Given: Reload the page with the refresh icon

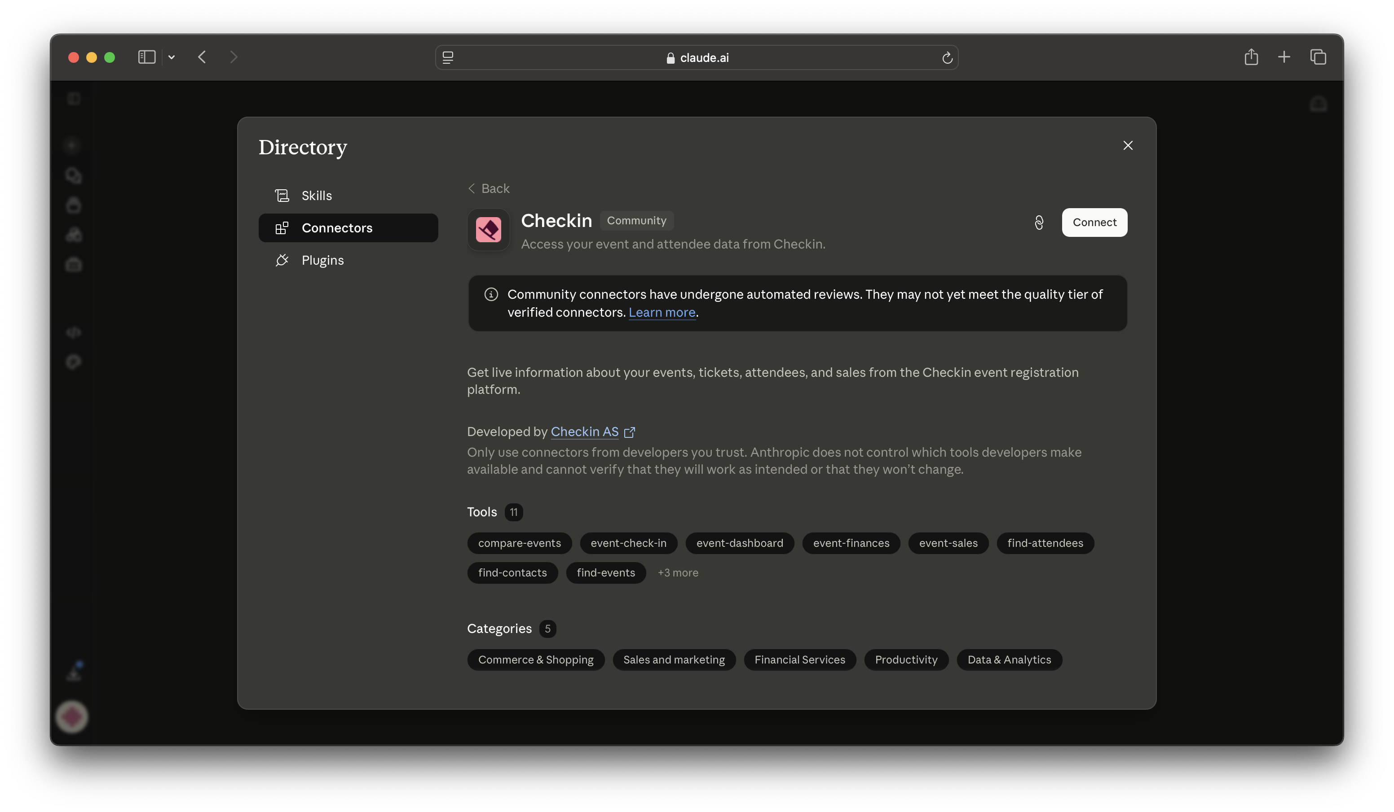Looking at the screenshot, I should (947, 57).
